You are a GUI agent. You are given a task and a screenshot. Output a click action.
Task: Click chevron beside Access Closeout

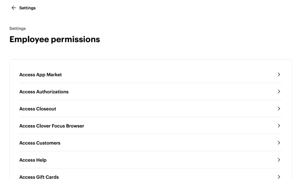click(279, 109)
